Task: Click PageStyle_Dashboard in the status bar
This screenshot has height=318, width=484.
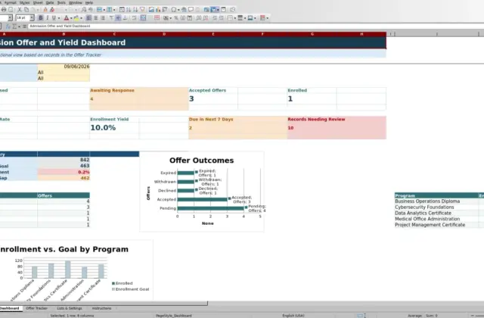Action: click(x=174, y=316)
